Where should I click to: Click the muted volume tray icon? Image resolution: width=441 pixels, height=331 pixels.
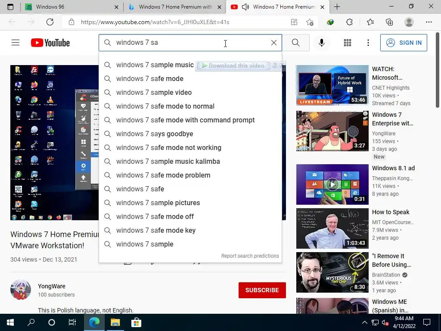coord(385,322)
